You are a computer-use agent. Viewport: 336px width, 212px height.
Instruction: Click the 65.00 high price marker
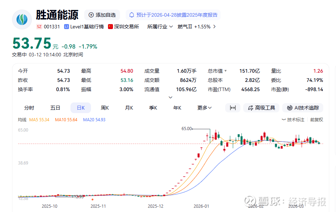click(187, 129)
